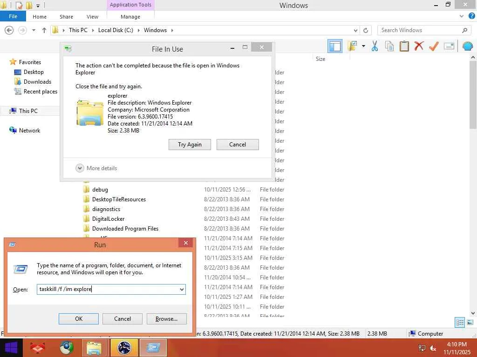Refresh the Windows folder view
Image resolution: width=477 pixels, height=357 pixels.
[366, 30]
